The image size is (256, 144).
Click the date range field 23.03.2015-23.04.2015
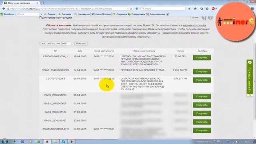pyautogui.click(x=55, y=44)
